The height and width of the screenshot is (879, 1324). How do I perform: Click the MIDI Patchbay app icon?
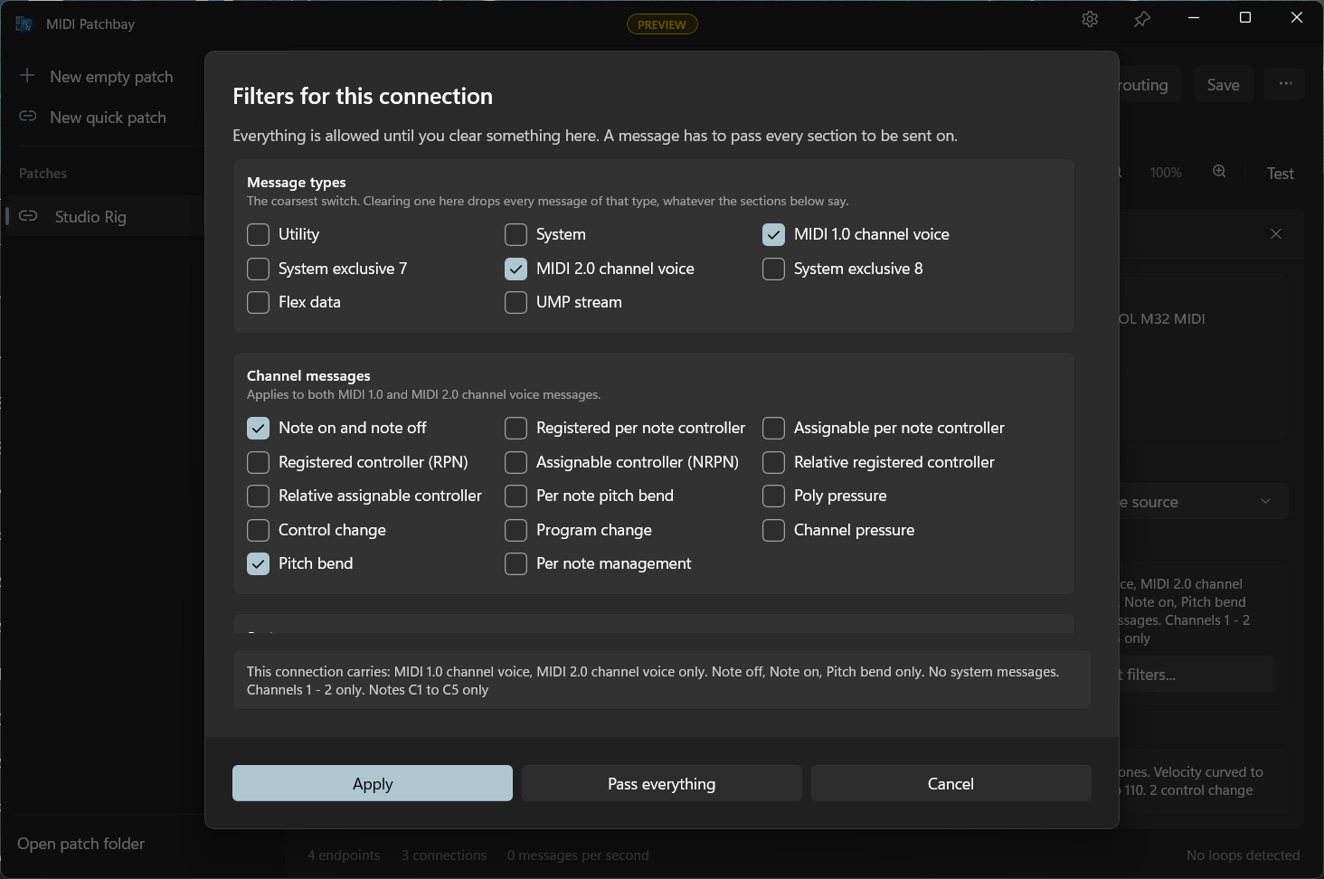[24, 24]
